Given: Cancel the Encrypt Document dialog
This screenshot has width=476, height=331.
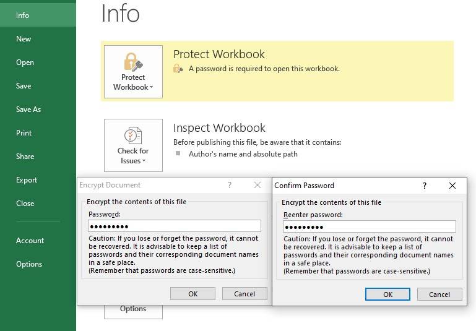Looking at the screenshot, I should [244, 294].
